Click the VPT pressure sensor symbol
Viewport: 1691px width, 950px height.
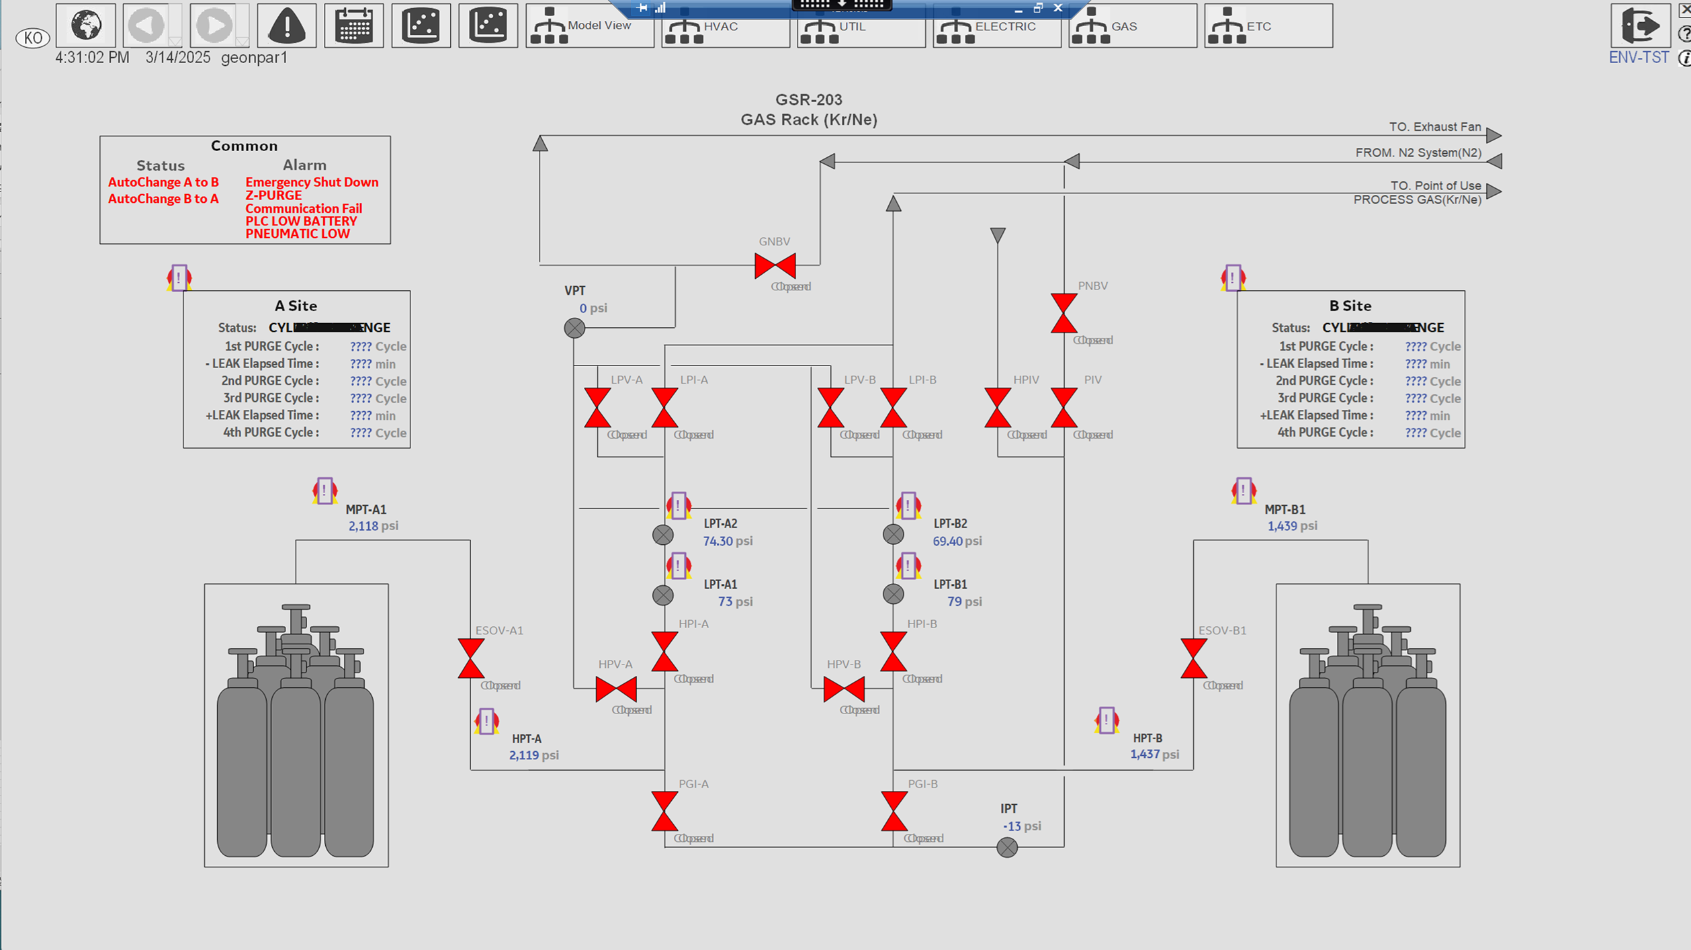tap(574, 328)
